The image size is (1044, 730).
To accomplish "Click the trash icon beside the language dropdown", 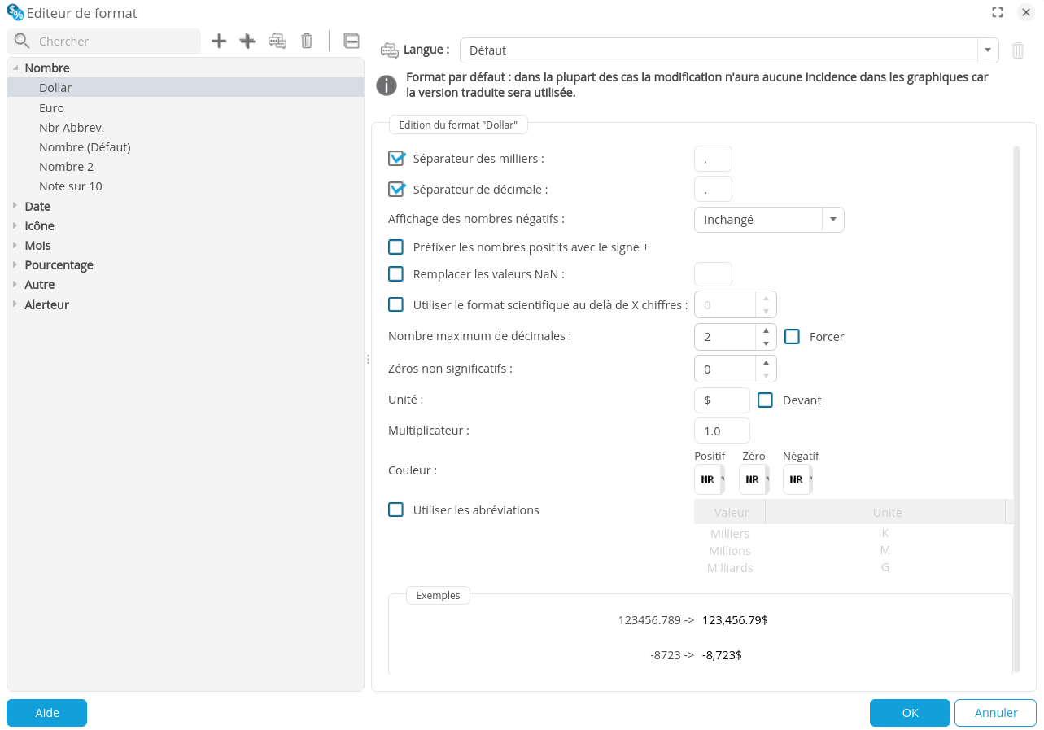I will (1017, 50).
